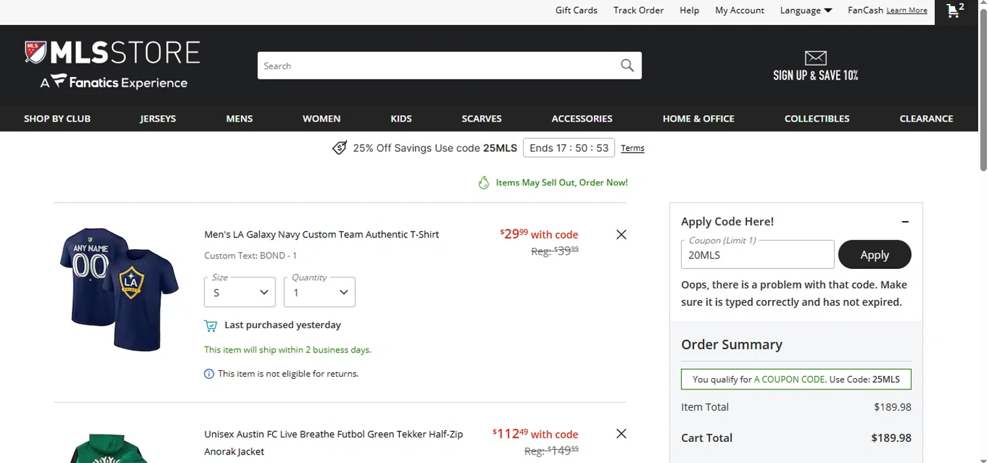Open the Size dropdown for LA Galaxy shirt

tap(240, 292)
